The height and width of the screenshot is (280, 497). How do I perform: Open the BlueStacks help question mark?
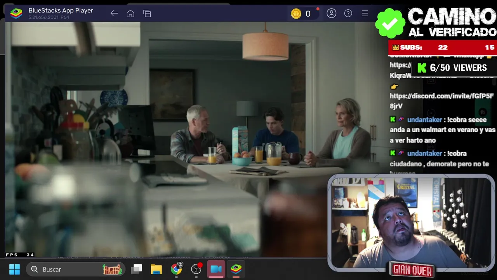tap(348, 13)
